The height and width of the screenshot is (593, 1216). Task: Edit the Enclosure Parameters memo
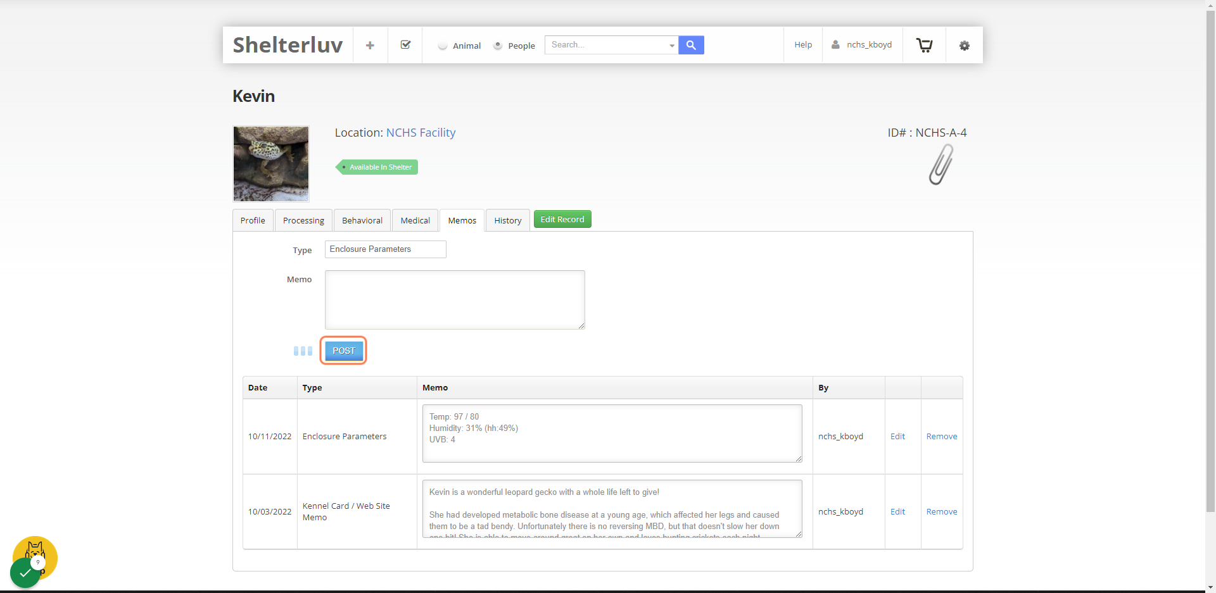coord(897,437)
